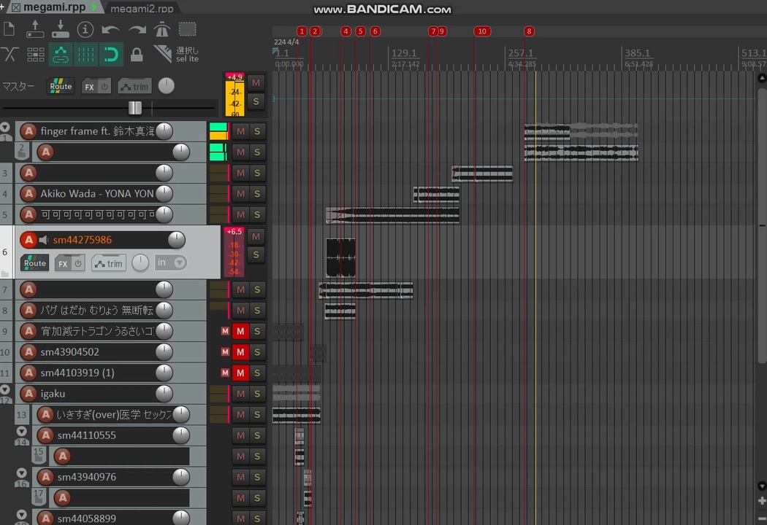Toggle grid lines icon in toolbar

pyautogui.click(x=85, y=54)
